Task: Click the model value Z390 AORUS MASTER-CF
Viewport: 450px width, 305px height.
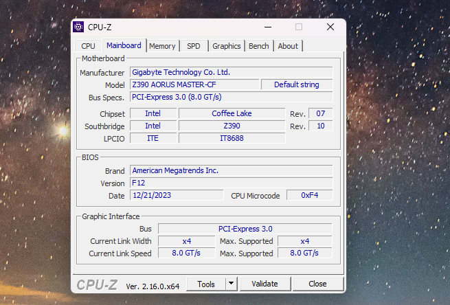Action: click(194, 84)
